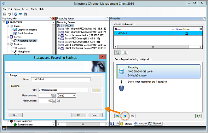Expand the Bosch 1-channel device node
Image resolution: width=208 pixels, height=133 pixels.
click(59, 35)
